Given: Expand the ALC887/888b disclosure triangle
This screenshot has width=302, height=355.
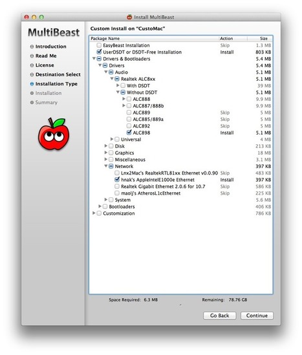Looking at the screenshot, I should pyautogui.click(x=124, y=105).
